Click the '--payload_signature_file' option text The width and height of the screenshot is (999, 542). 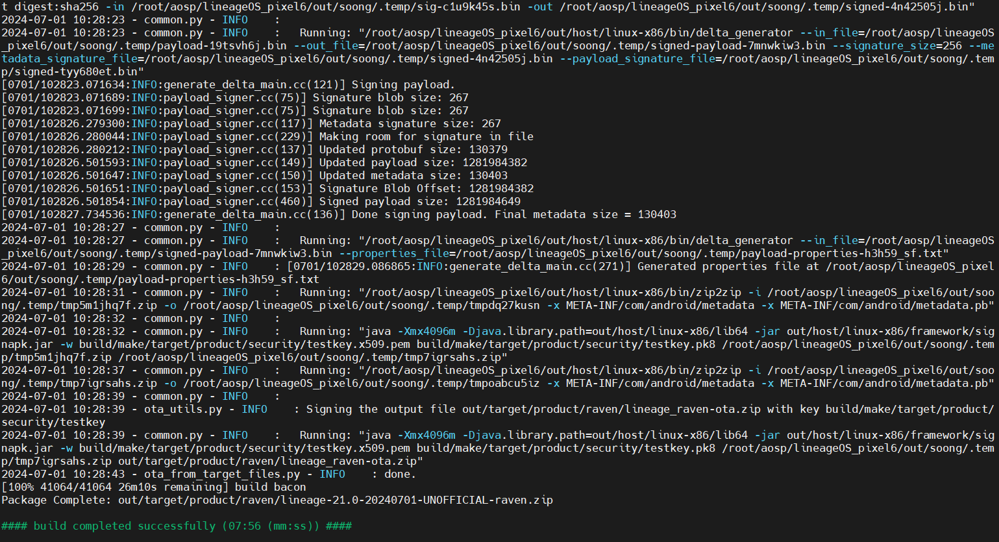(637, 58)
